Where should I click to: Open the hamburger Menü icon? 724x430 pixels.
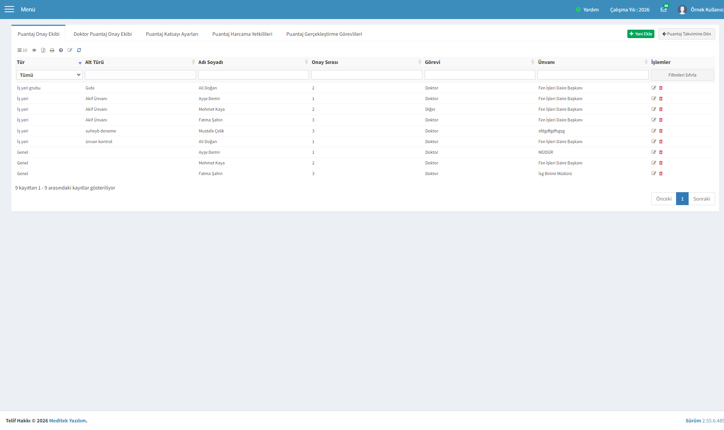pyautogui.click(x=9, y=9)
